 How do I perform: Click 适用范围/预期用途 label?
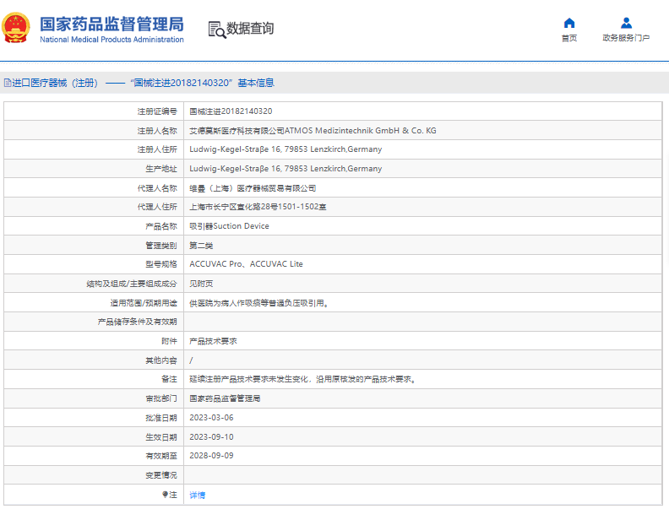[144, 303]
